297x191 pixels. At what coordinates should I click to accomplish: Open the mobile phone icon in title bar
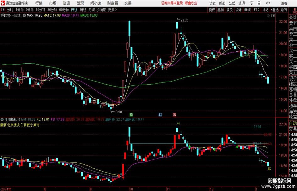[259, 3]
